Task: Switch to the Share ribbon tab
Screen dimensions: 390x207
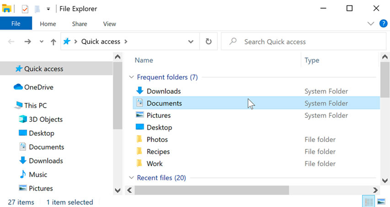Action: (x=79, y=24)
